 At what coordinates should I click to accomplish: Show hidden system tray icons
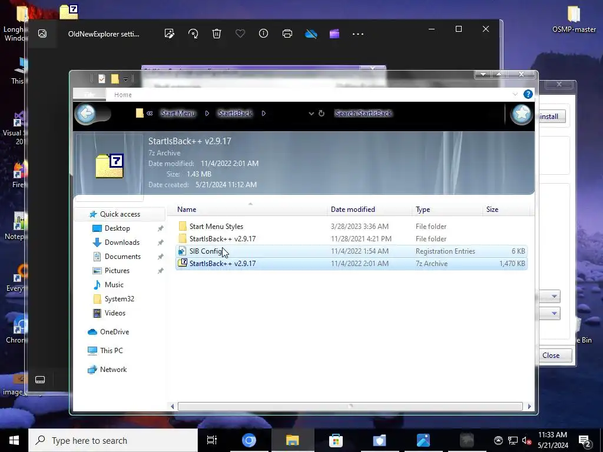coord(498,440)
